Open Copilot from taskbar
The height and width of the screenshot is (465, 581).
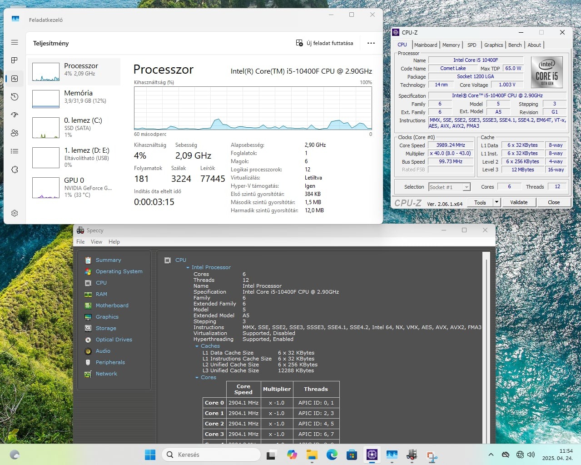(292, 455)
